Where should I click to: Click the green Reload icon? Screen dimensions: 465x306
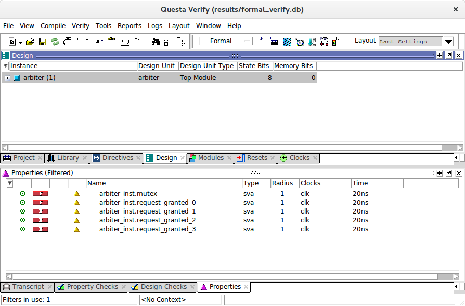pos(55,42)
